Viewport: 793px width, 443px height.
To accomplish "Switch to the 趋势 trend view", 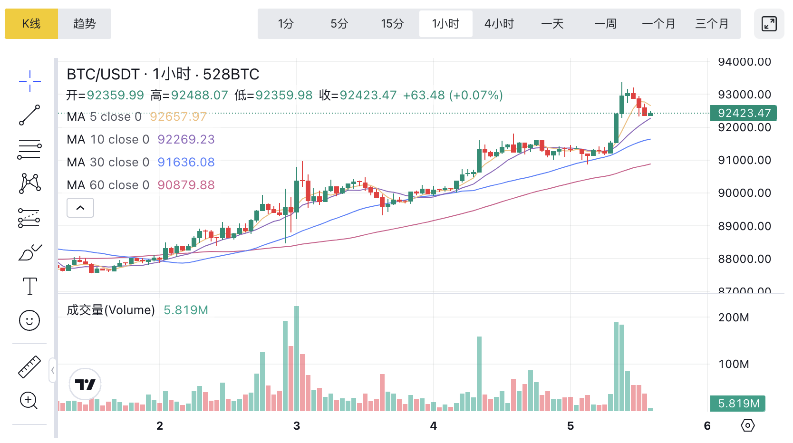I will click(x=85, y=24).
